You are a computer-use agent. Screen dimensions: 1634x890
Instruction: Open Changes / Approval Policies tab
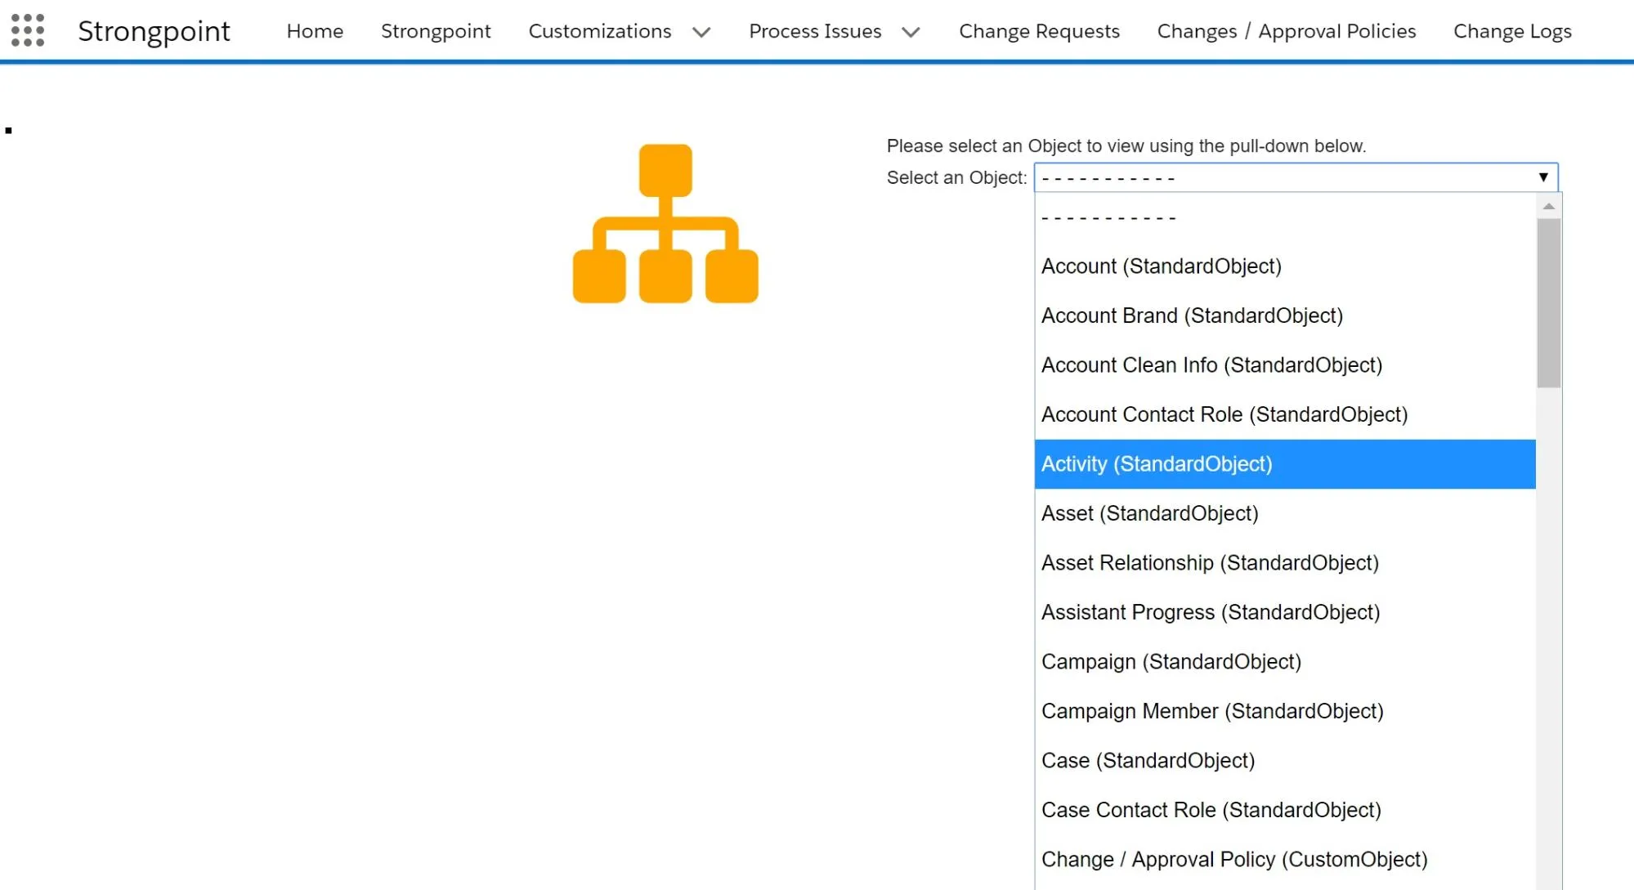1286,31
